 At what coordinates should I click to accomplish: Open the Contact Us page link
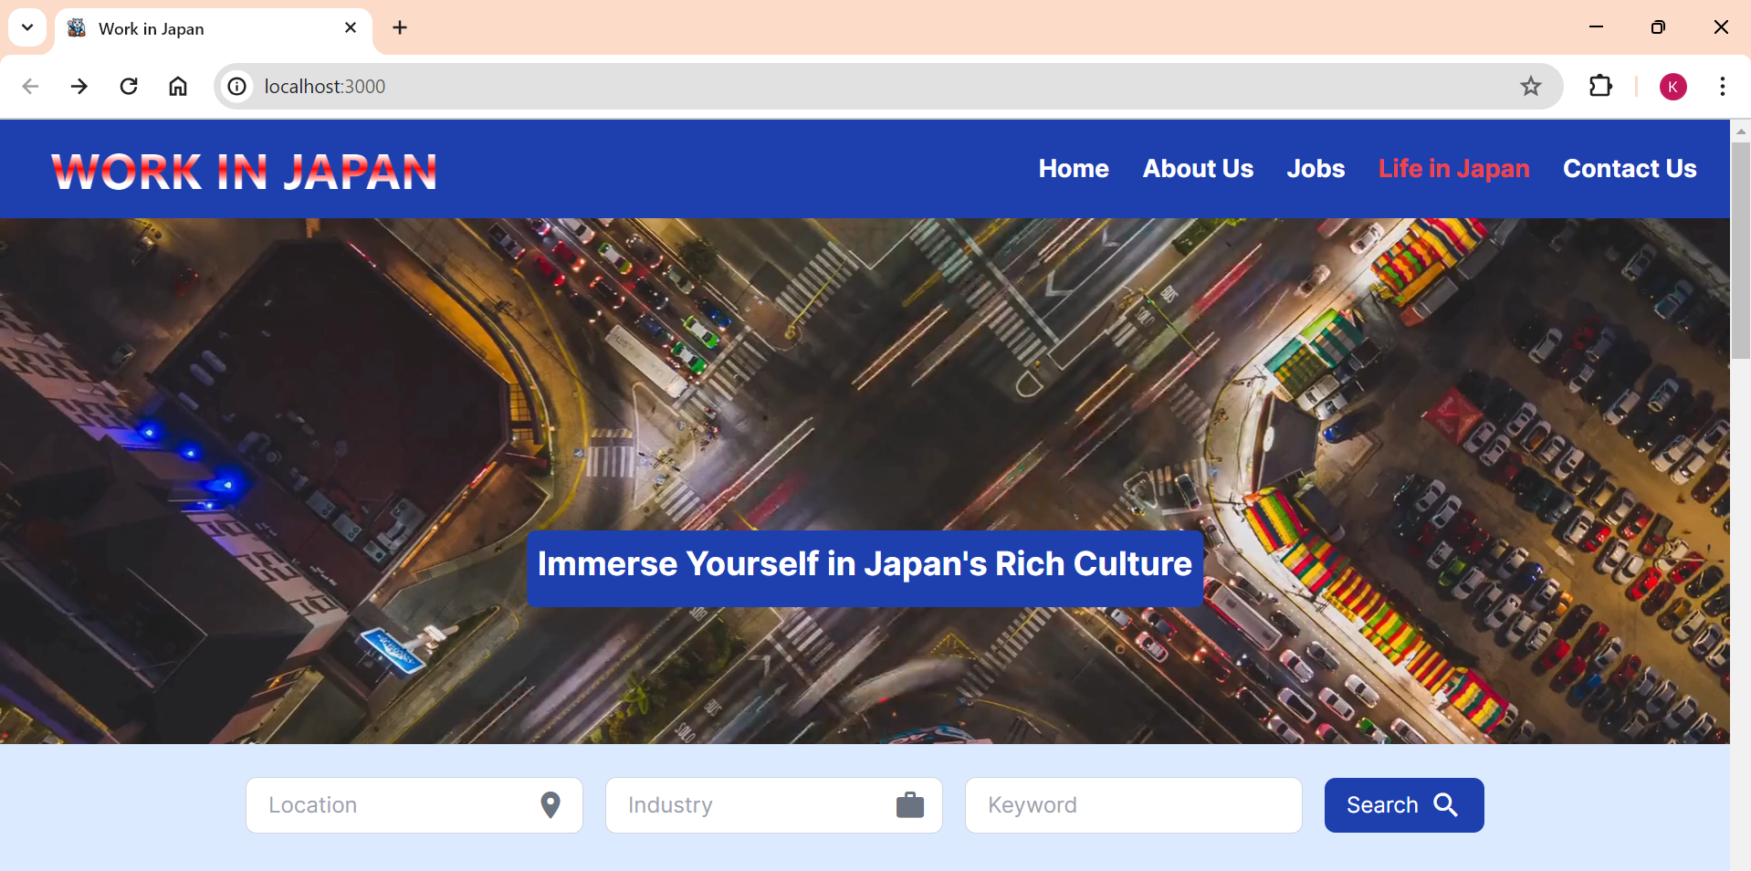(x=1629, y=169)
